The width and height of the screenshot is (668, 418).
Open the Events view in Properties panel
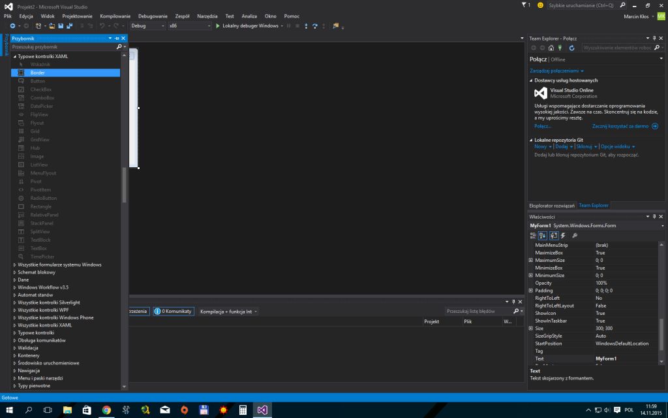(564, 236)
